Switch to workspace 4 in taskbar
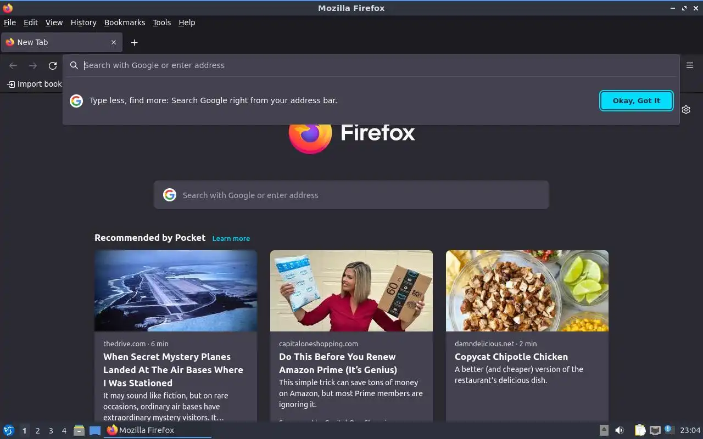 tap(64, 431)
